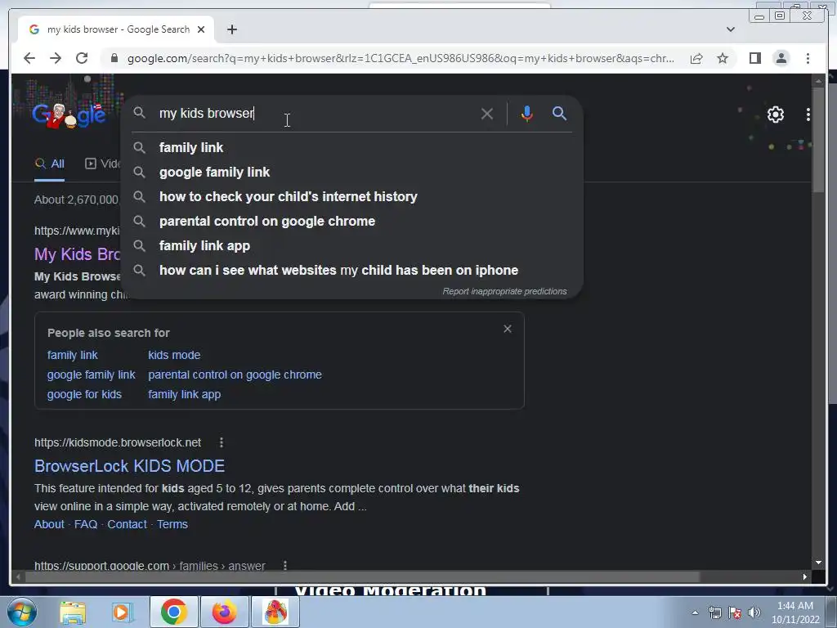Click 'Report inappropriate predictions'
This screenshot has width=837, height=628.
coord(504,291)
